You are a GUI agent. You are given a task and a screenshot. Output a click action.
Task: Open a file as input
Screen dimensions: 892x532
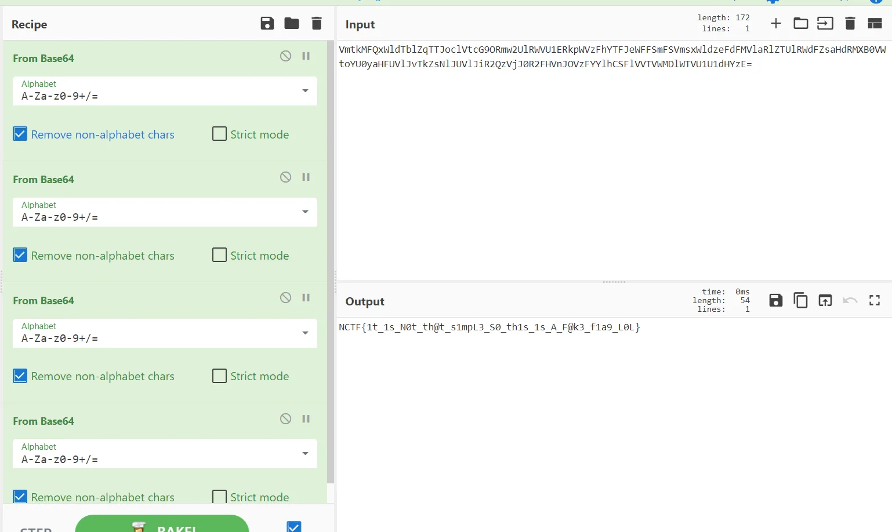[800, 24]
